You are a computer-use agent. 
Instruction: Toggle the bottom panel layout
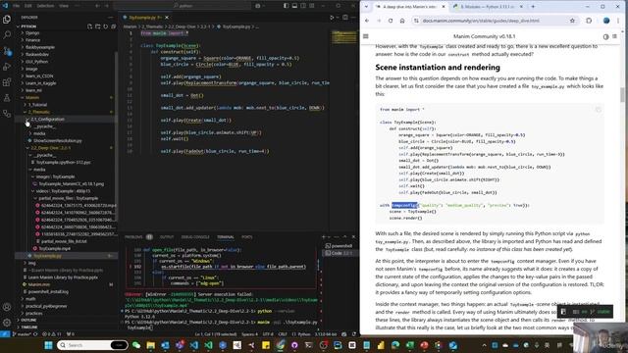point(294,6)
